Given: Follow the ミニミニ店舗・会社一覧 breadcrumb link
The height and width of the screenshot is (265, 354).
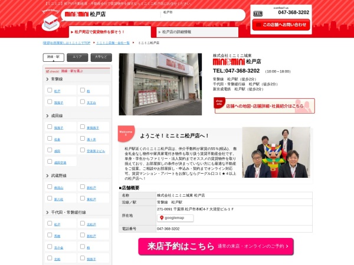Looking at the screenshot, I should pyautogui.click(x=113, y=43).
